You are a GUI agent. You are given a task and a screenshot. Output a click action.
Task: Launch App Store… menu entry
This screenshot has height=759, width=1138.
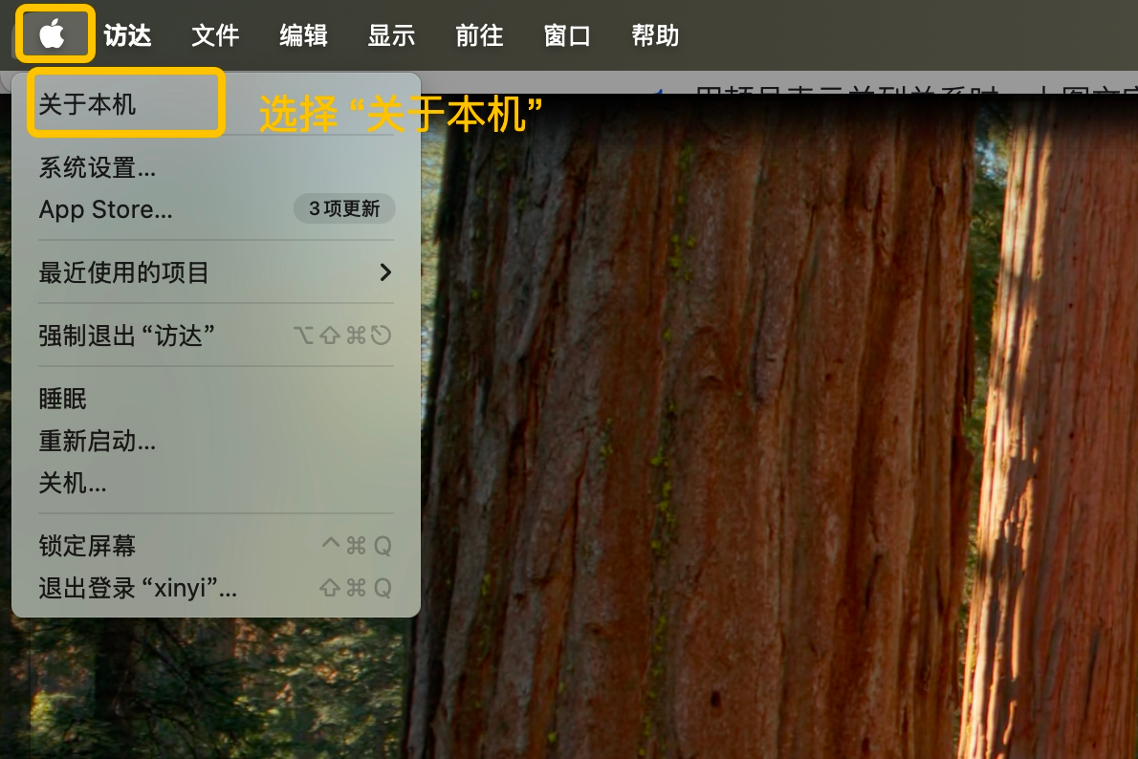[105, 209]
